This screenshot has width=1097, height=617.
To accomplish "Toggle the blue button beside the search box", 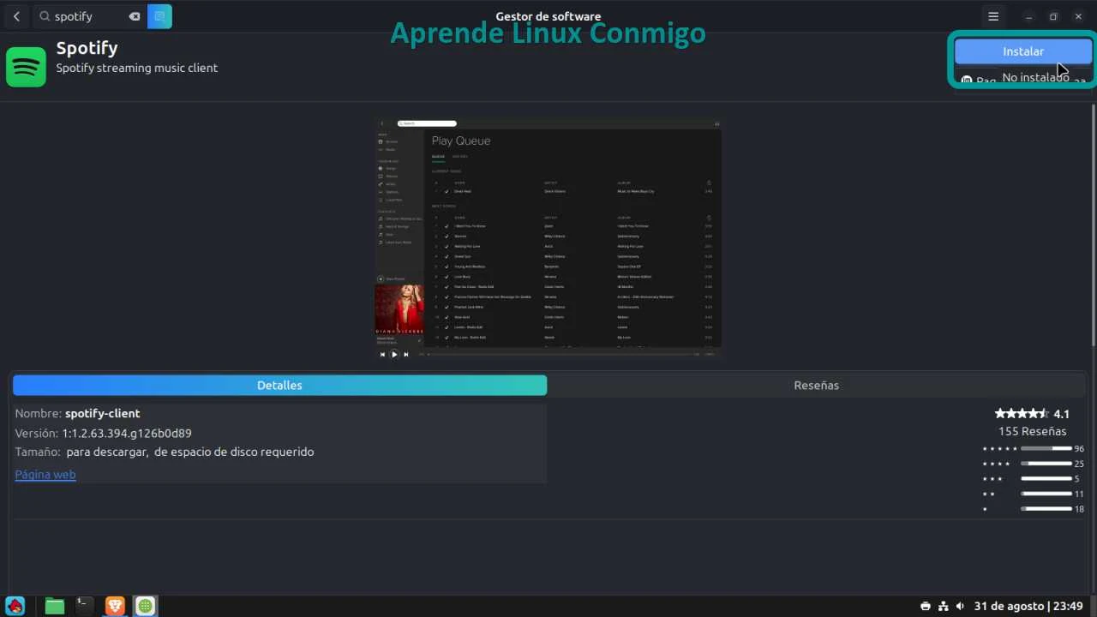I will tap(159, 16).
